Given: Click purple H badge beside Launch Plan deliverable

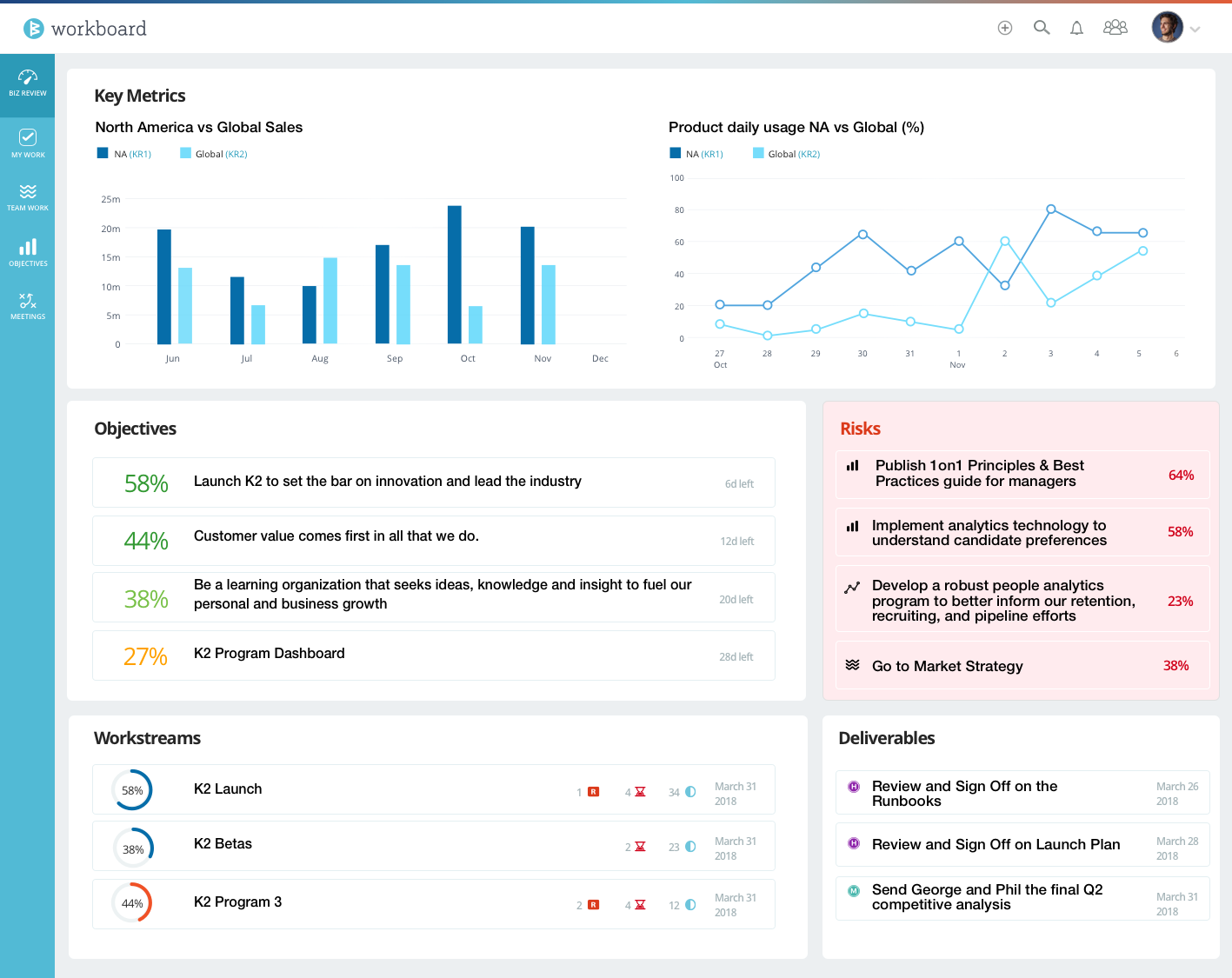Looking at the screenshot, I should (x=854, y=843).
